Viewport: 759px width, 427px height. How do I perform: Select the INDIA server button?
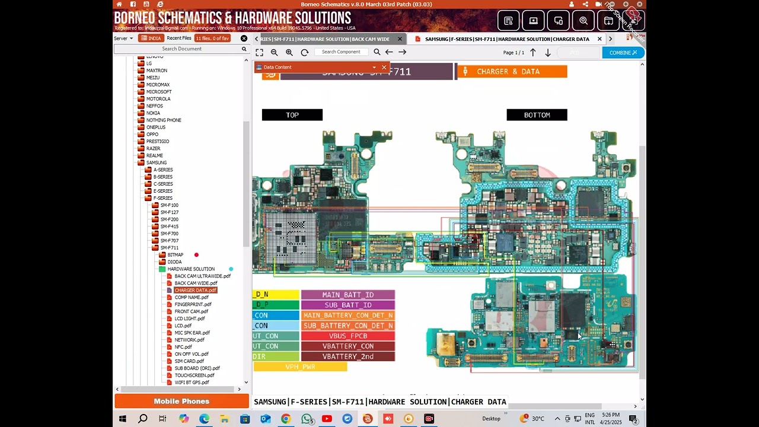(151, 38)
